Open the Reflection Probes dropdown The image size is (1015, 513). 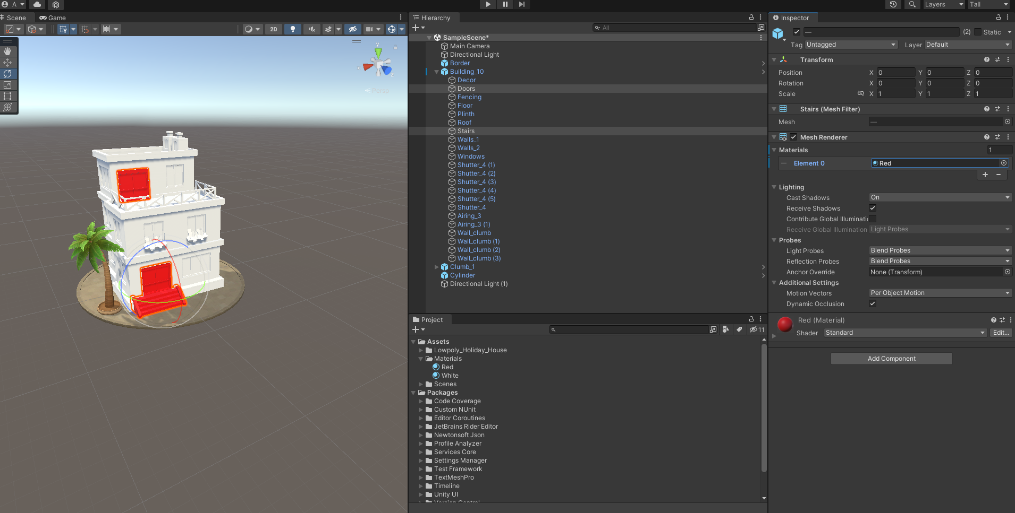click(940, 261)
